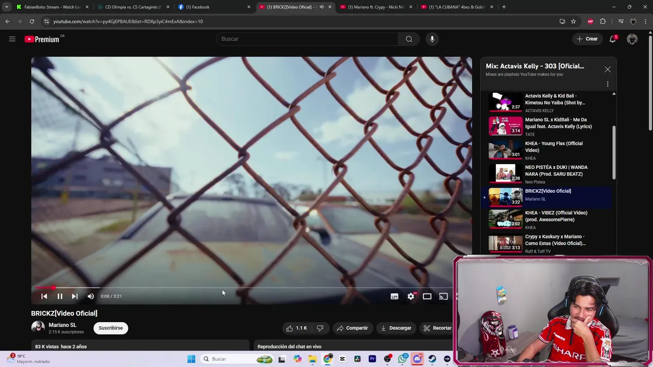Viewport: 653px width, 367px height.
Task: Go to YouTube Premium home logo
Action: [x=42, y=39]
